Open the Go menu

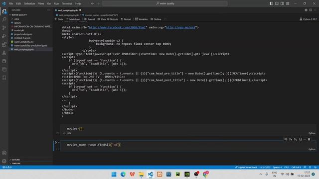49,3
